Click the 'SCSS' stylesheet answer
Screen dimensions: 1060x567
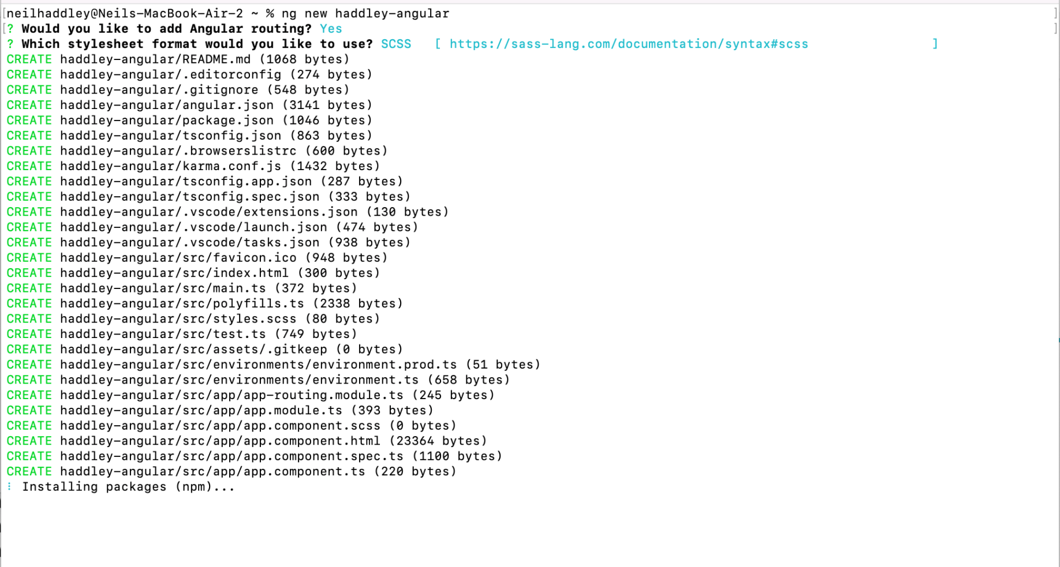(396, 44)
